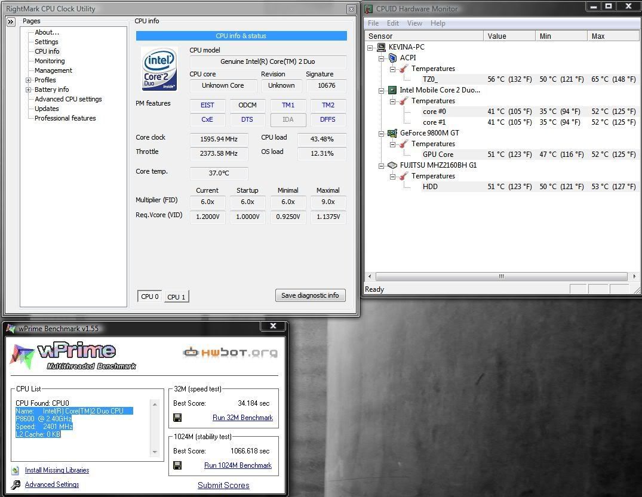Toggle the ODCM power feature button
Screen dimensions: 642x497
tap(247, 105)
